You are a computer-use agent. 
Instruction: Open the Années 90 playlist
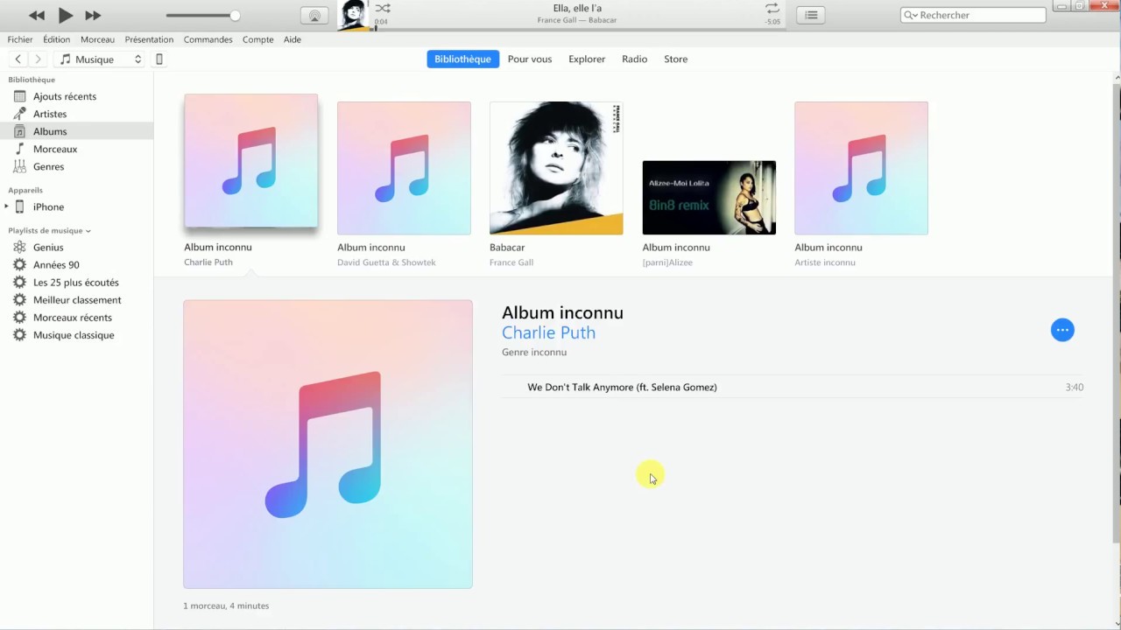[76, 264]
